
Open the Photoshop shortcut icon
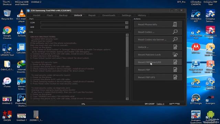(x=21, y=100)
